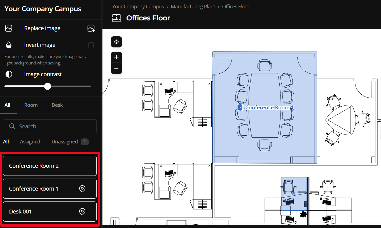Adjust the Image contrast slider
The image size is (381, 228).
pos(47,87)
